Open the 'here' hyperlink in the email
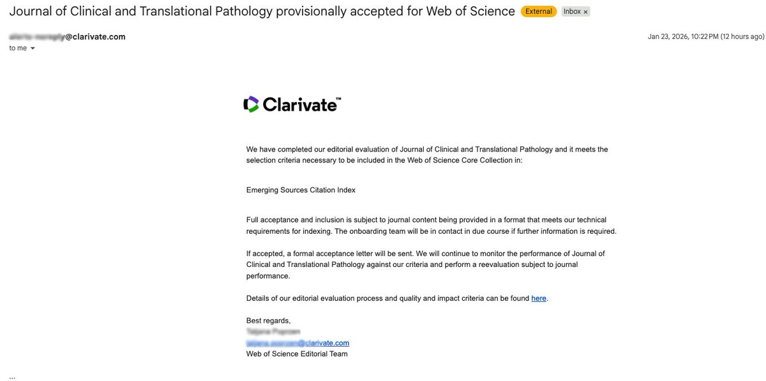766x381 pixels. tap(539, 298)
